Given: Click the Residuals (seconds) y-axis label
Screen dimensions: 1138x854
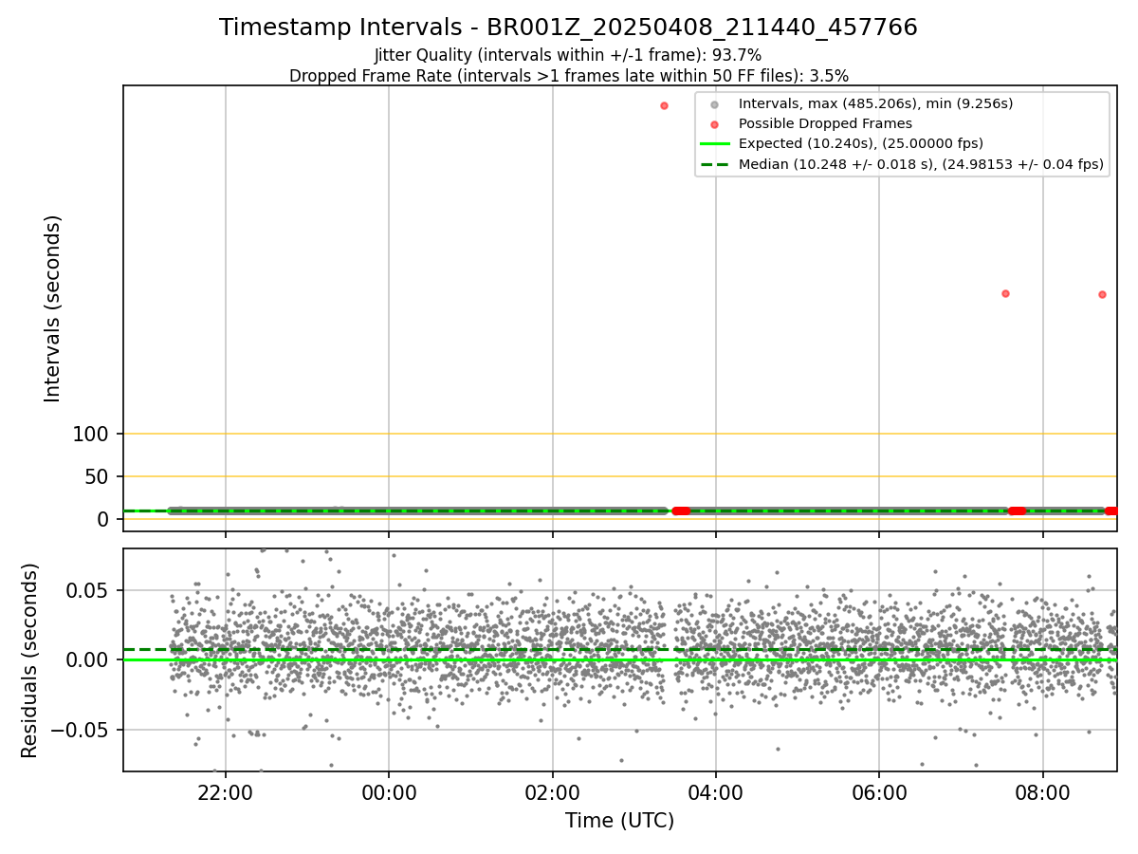Looking at the screenshot, I should tap(30, 660).
